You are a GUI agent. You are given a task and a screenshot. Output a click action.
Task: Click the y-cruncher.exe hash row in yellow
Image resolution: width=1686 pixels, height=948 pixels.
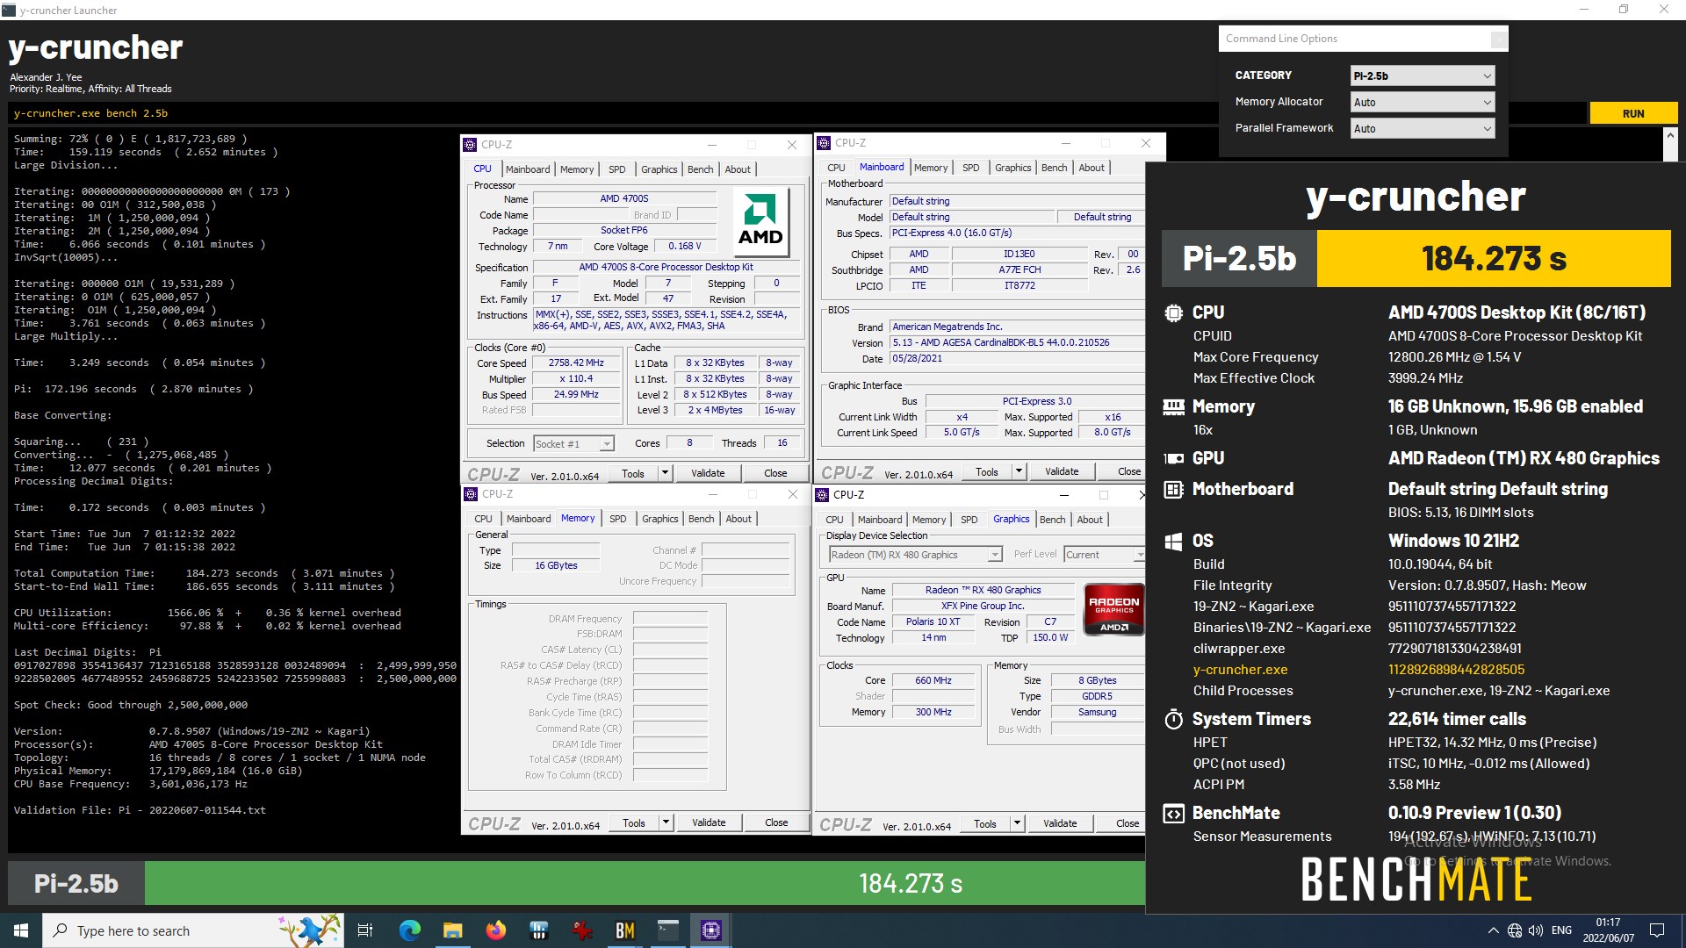[1358, 670]
